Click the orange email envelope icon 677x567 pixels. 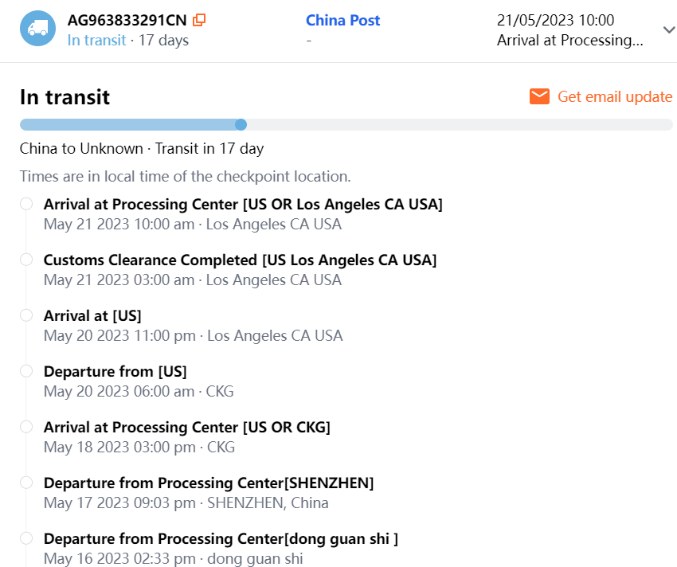(539, 96)
